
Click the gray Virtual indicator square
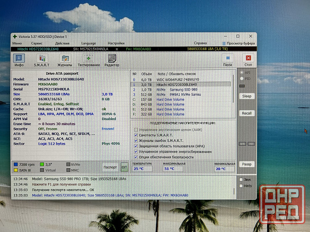point(42,170)
